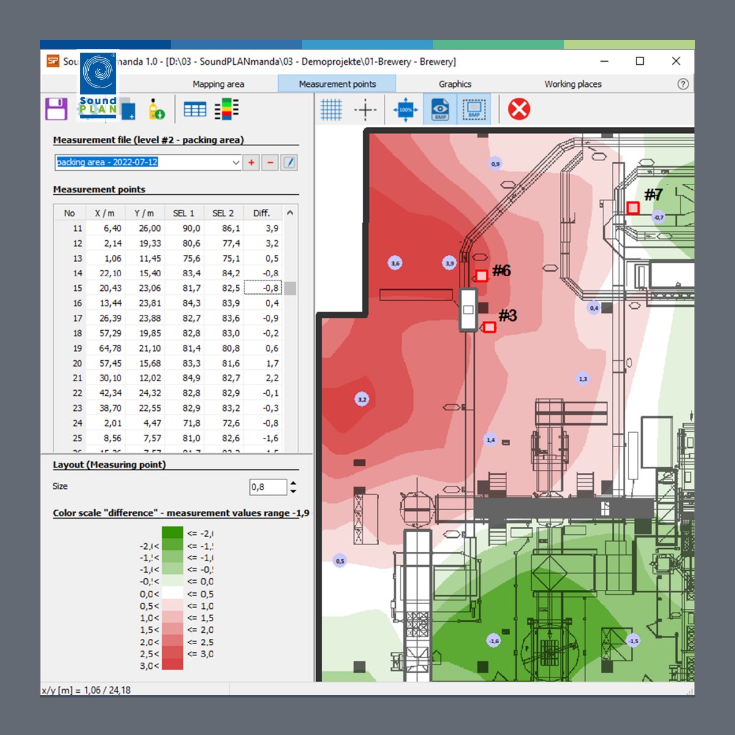Click measurement point bubble -1,5
Screen dimensions: 735x735
point(633,641)
